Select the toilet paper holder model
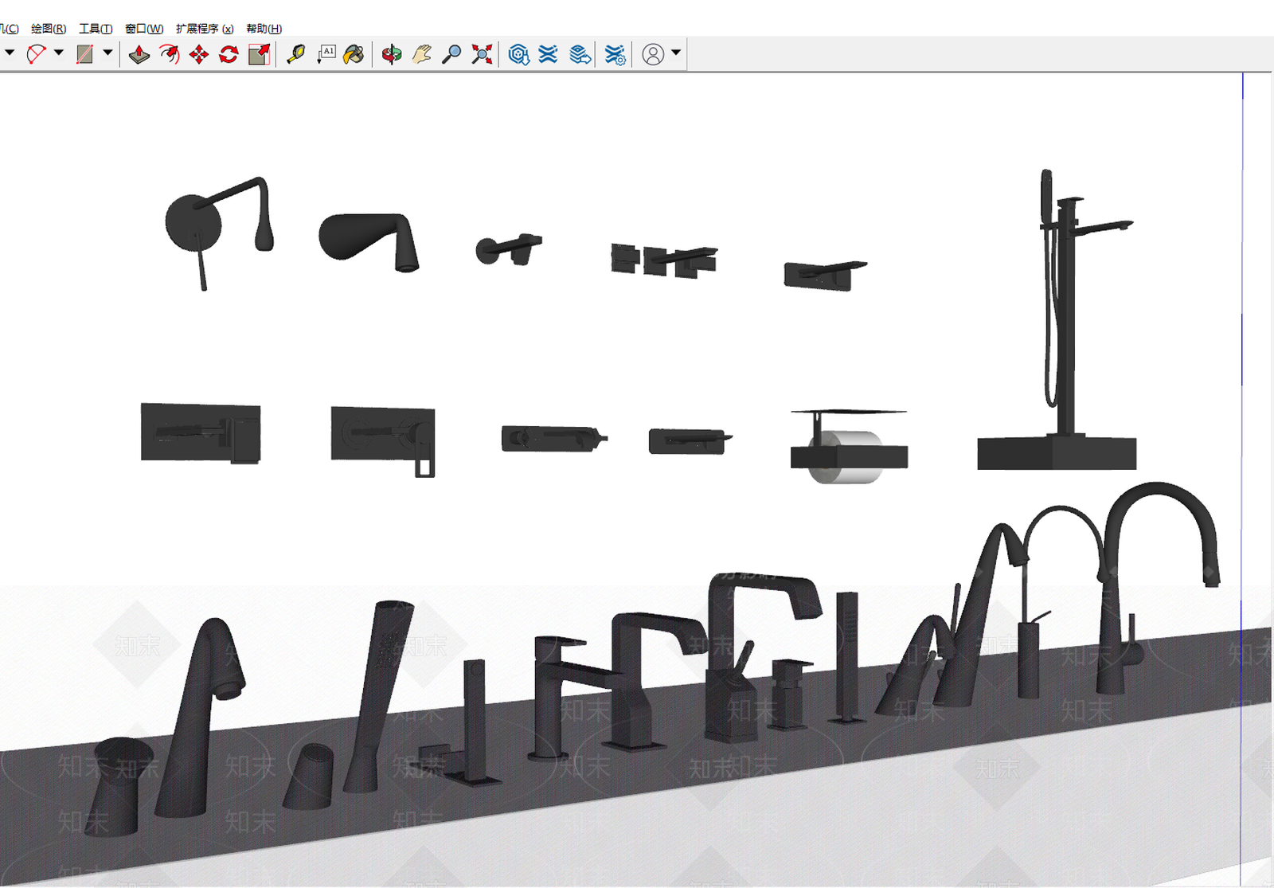1274x888 pixels. click(849, 446)
